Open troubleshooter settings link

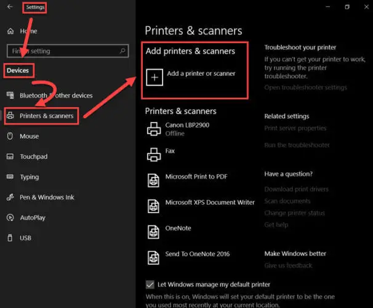point(306,87)
